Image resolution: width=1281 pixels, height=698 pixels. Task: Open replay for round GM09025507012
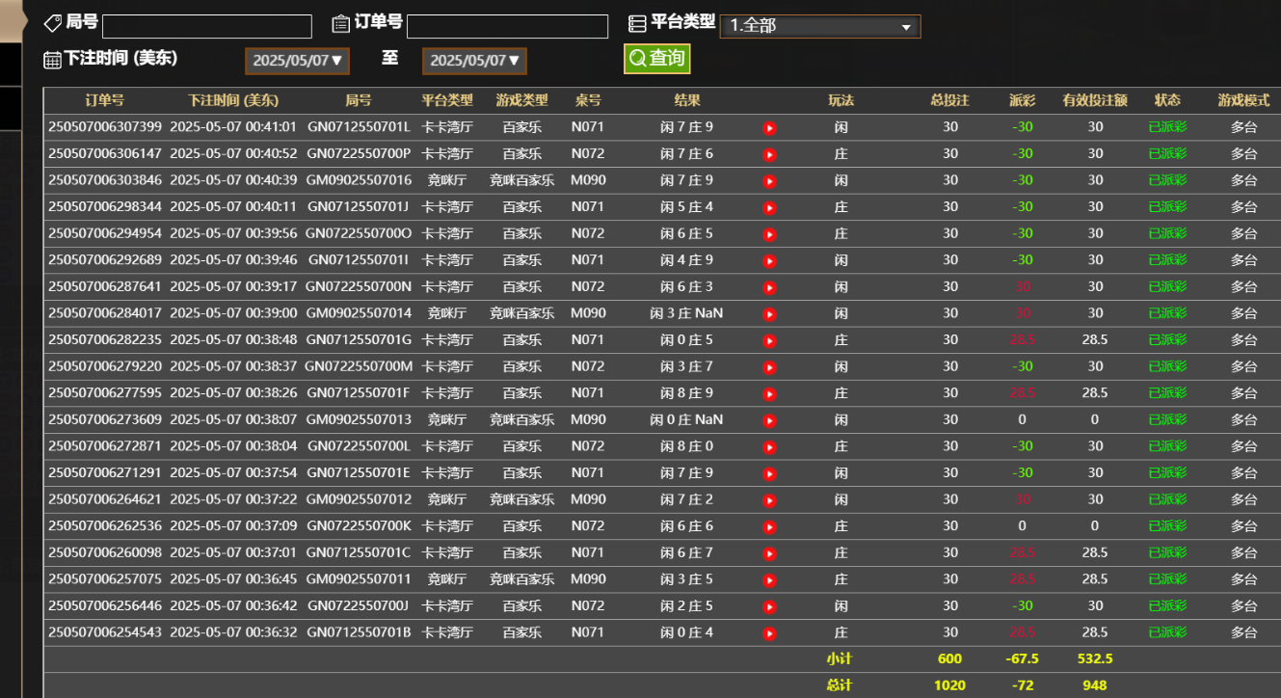click(x=769, y=499)
